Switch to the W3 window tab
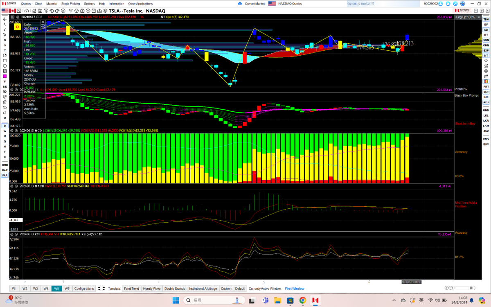The image size is (491, 307). 36,289
